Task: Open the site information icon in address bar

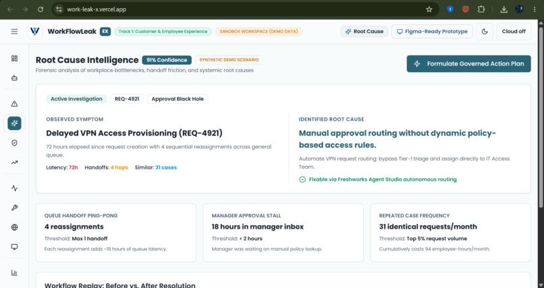Action: pos(59,9)
